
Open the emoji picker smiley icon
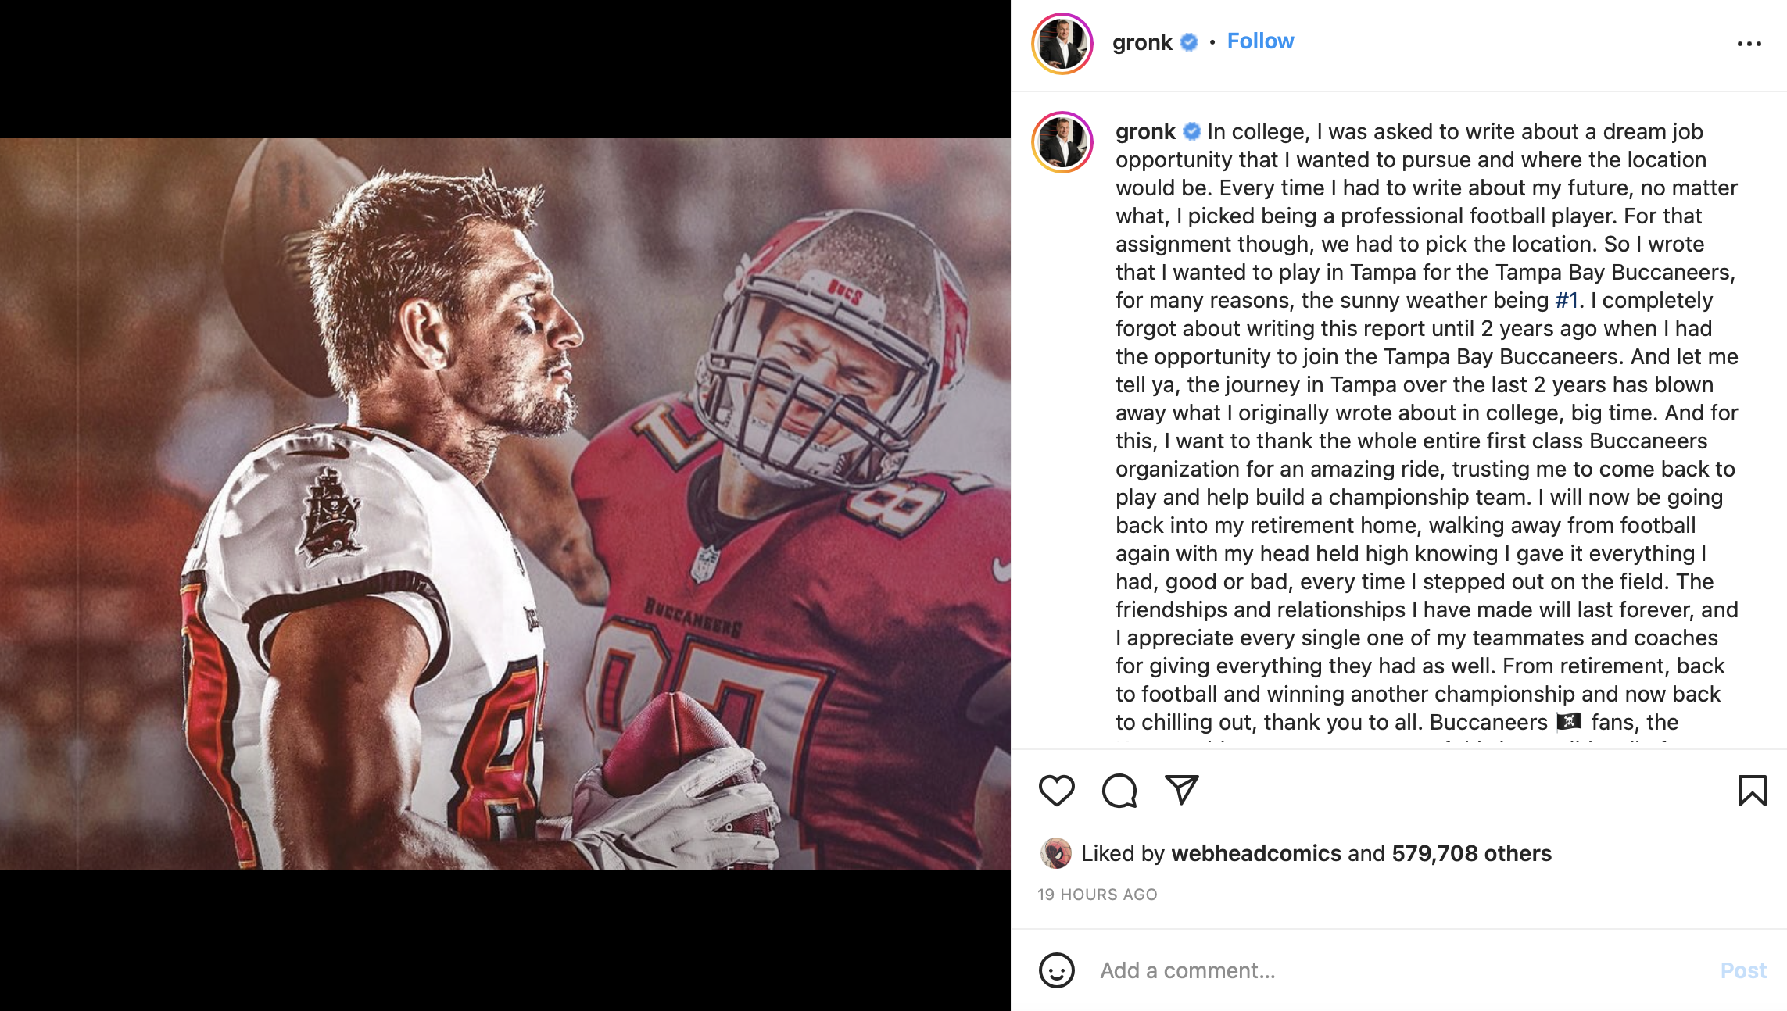coord(1056,970)
